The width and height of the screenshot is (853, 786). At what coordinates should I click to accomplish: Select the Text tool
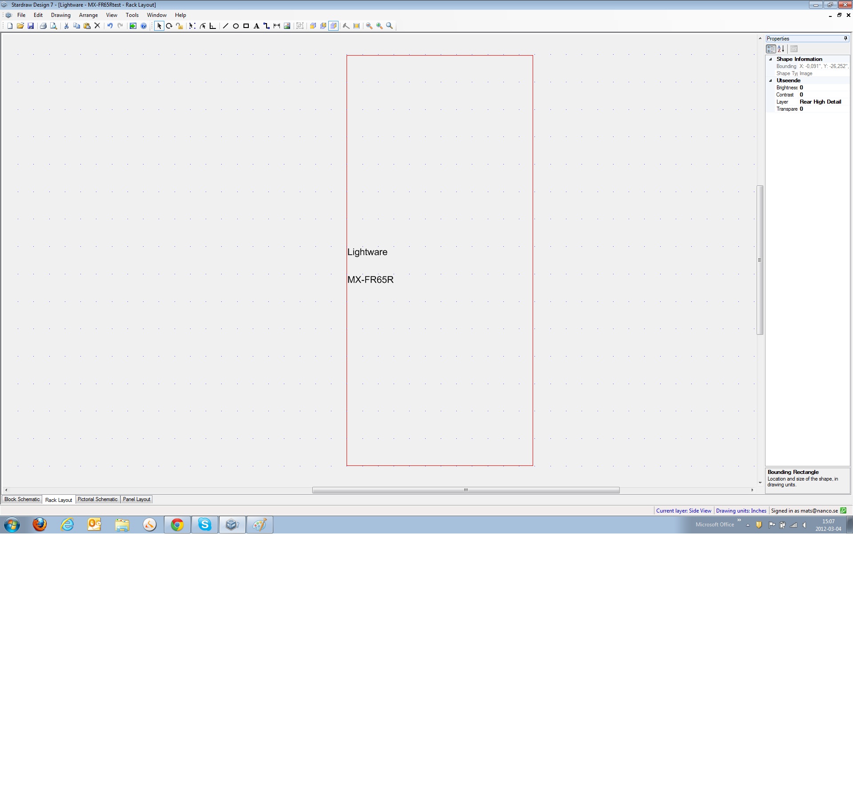pos(256,26)
